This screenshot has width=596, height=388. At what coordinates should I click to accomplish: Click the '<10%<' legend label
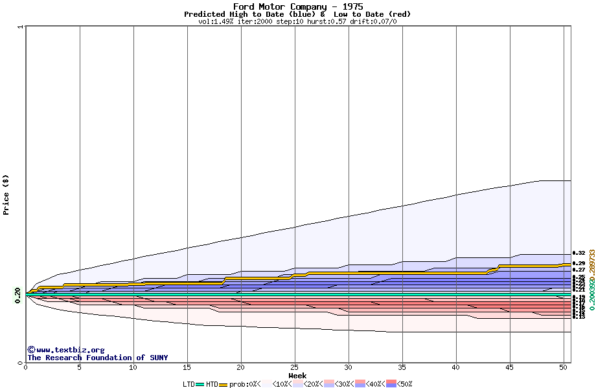(282, 384)
